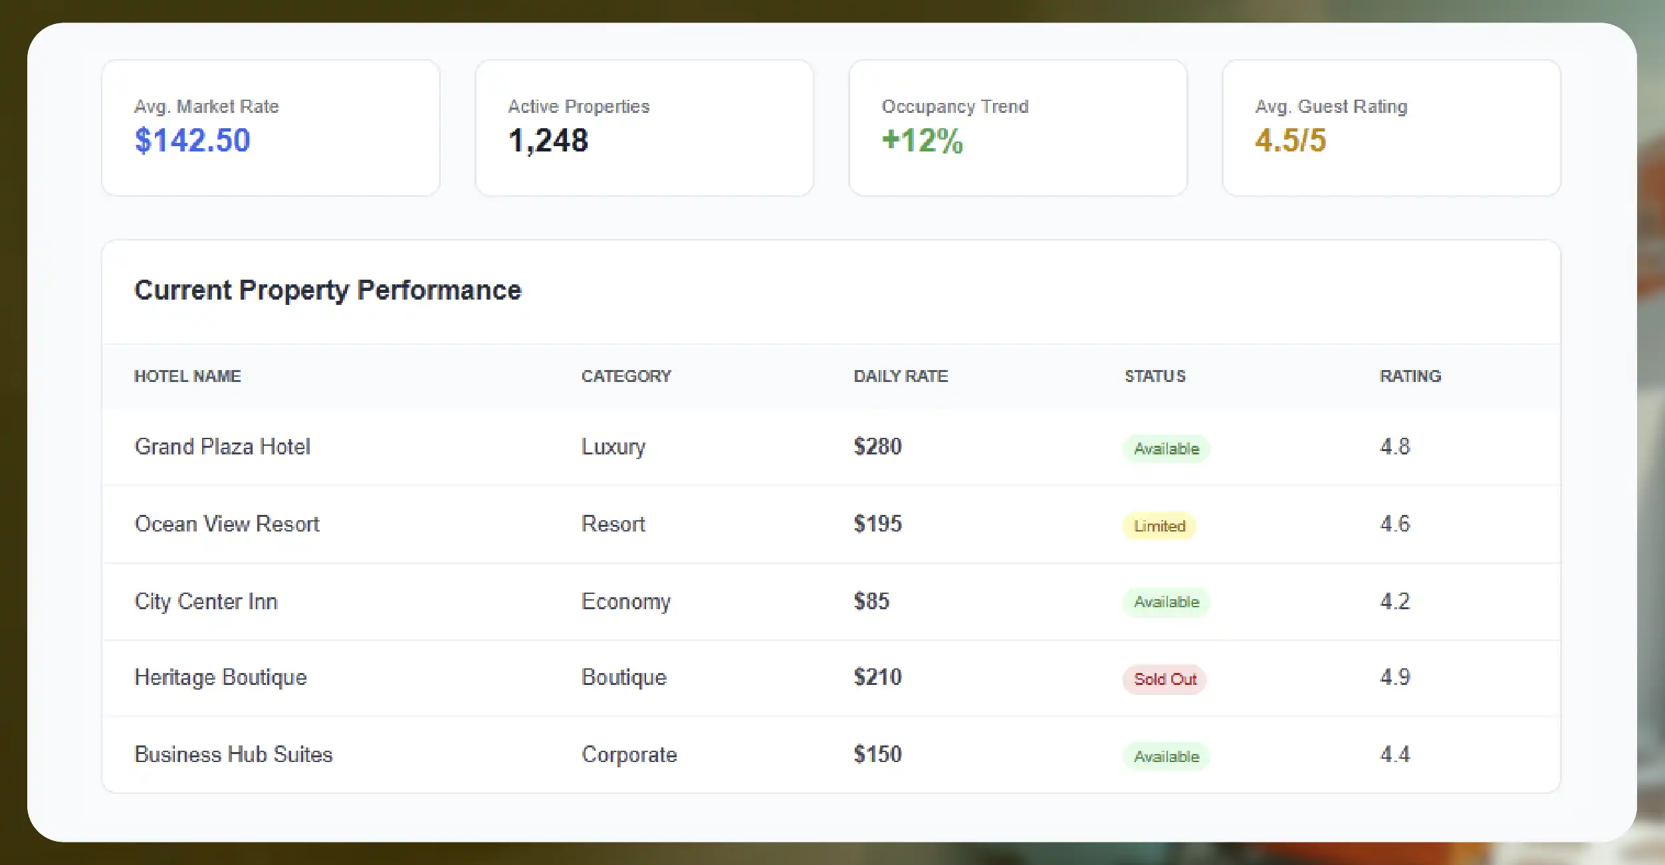
Task: Click the Economy category cell
Action: pyautogui.click(x=625, y=601)
